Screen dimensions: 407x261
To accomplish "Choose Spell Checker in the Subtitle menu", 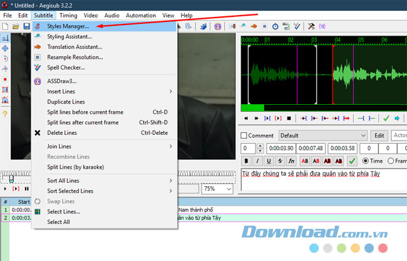I will click(x=66, y=67).
